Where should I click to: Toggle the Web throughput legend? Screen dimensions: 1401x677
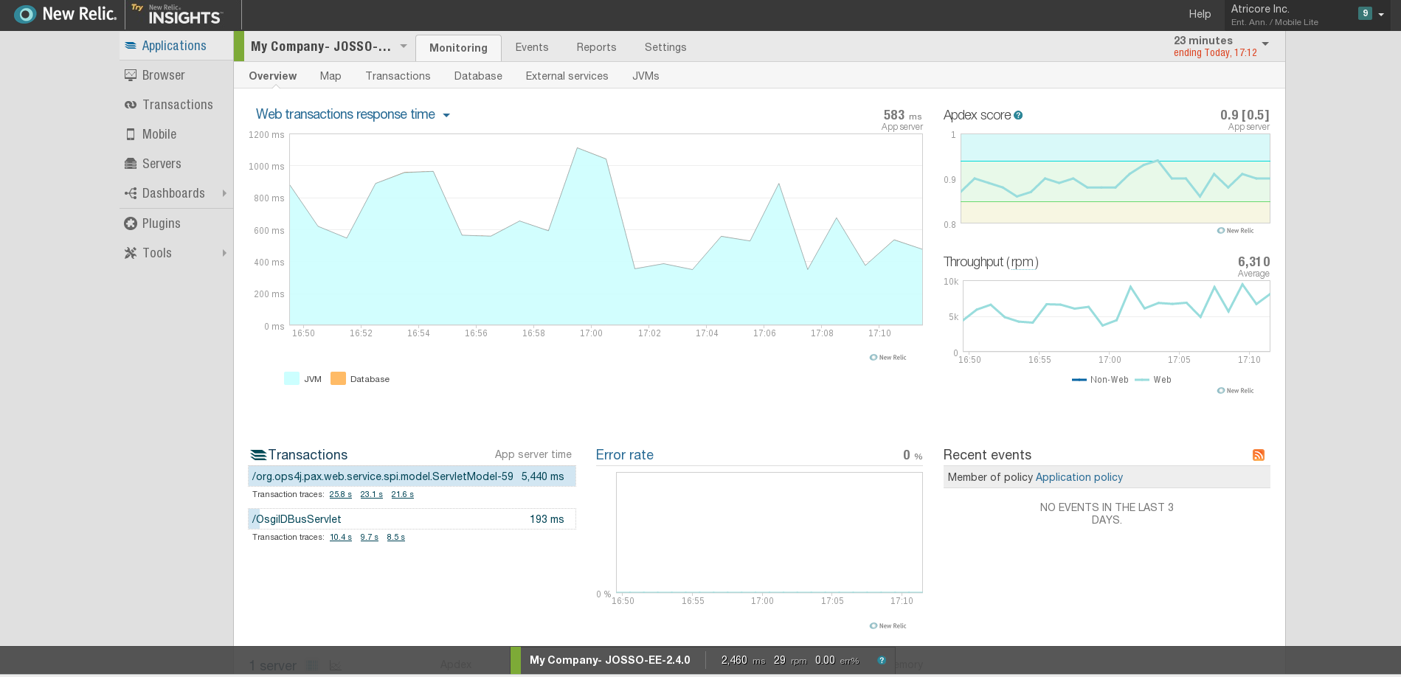point(1153,380)
